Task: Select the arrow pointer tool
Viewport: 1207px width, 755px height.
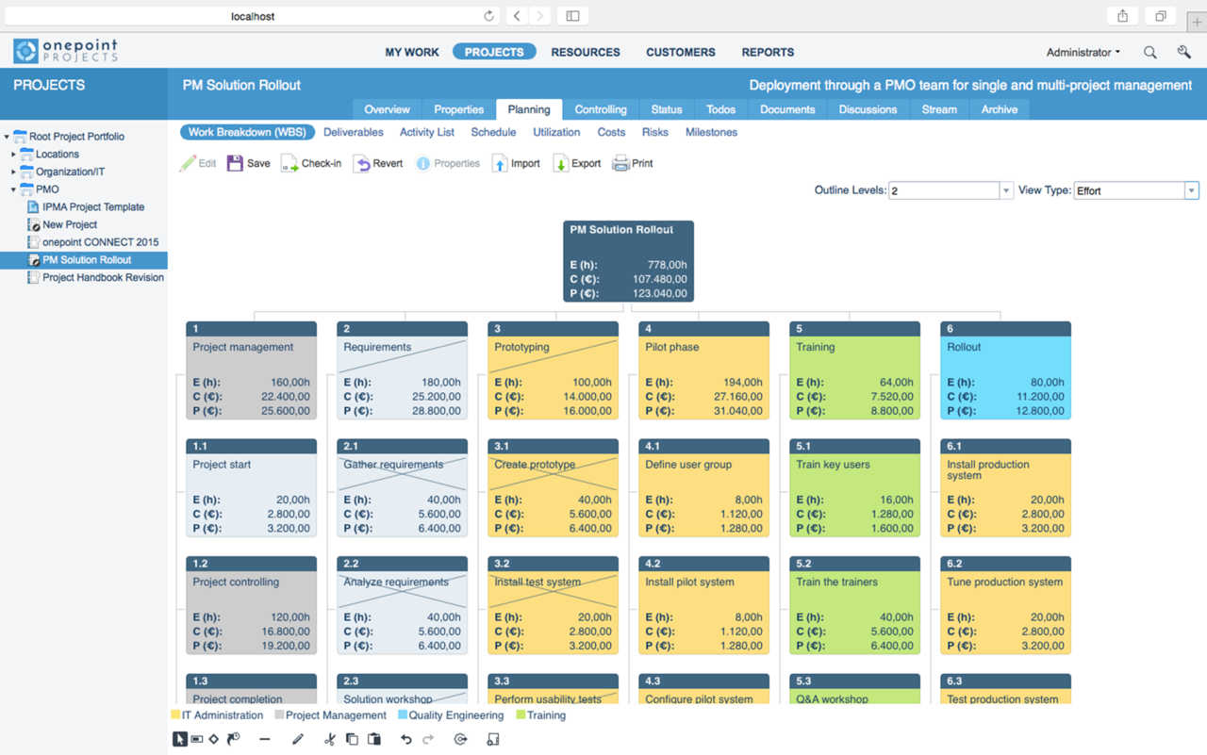Action: coord(179,739)
